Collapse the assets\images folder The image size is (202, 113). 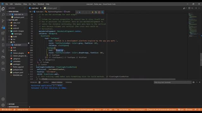pos(9,31)
